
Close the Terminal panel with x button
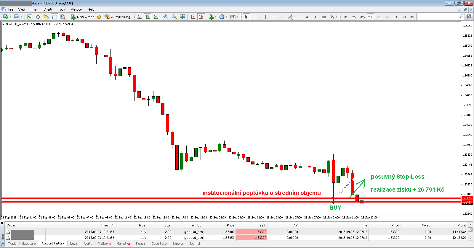point(2,223)
